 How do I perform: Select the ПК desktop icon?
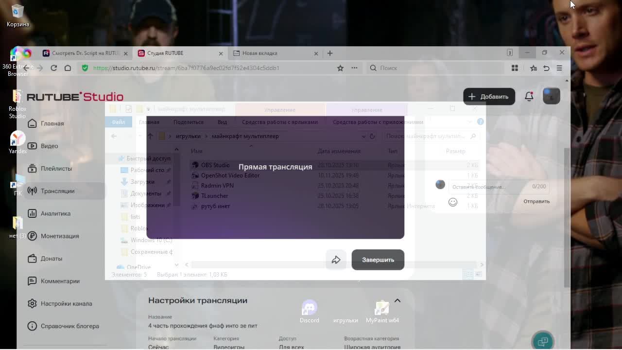point(17,185)
